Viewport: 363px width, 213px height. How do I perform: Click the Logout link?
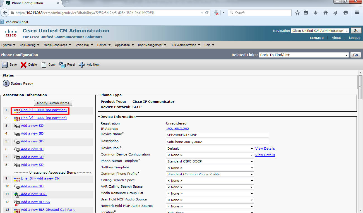click(354, 38)
